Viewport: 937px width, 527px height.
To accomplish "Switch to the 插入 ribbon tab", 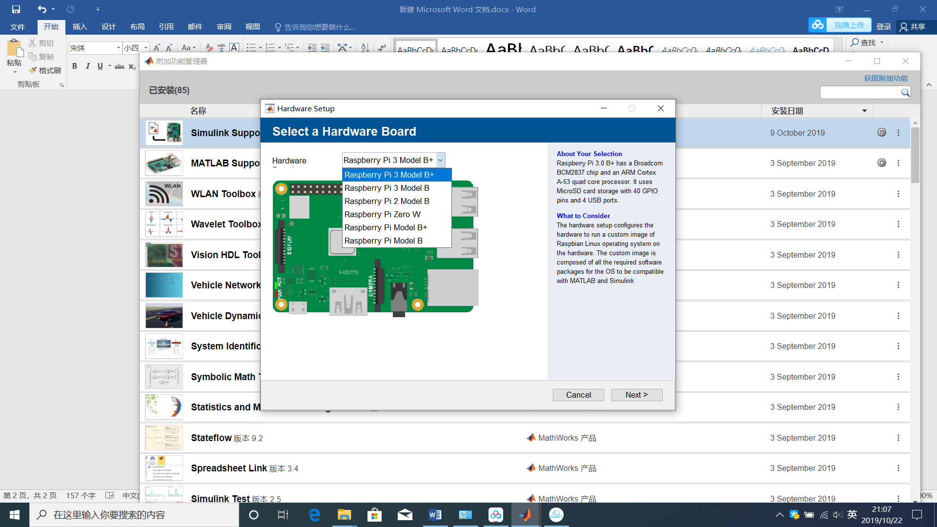I will (x=80, y=27).
